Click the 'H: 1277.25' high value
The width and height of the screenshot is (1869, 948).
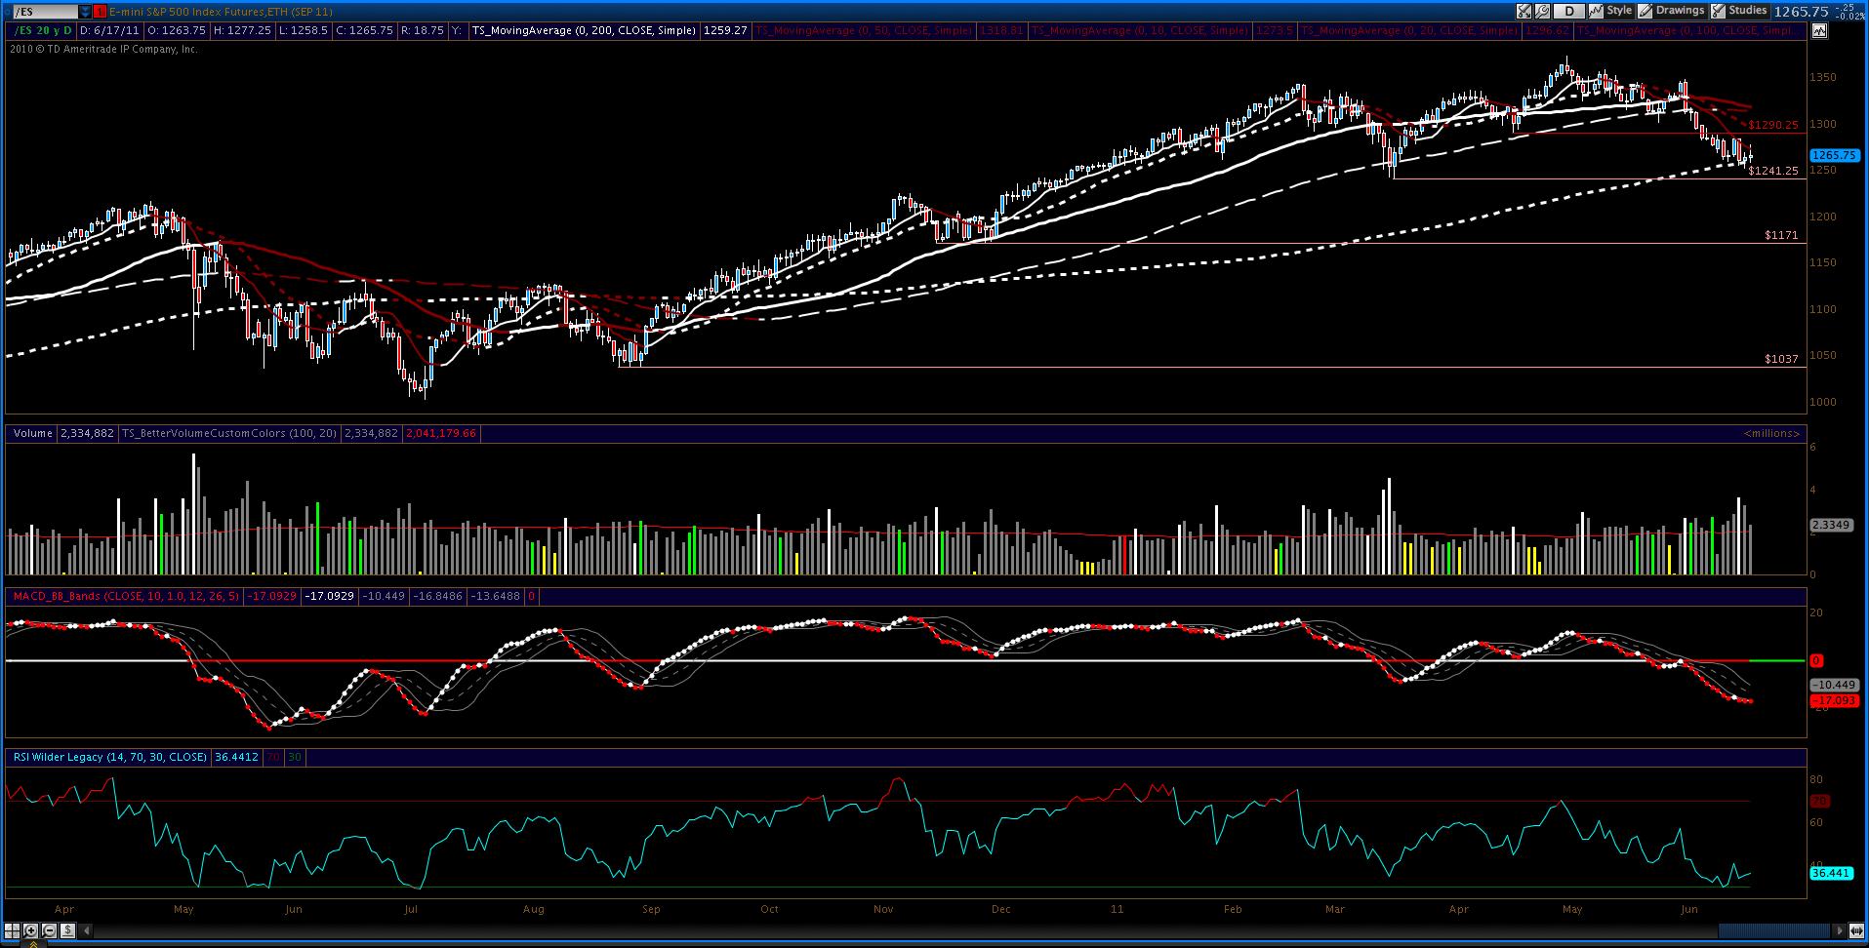point(242,30)
